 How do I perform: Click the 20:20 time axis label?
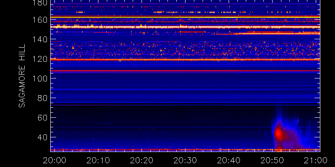click(x=142, y=160)
